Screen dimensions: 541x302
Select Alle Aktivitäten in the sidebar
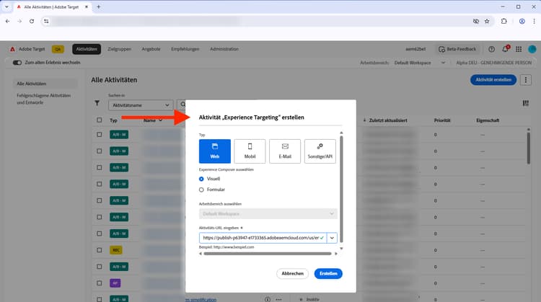pos(47,84)
